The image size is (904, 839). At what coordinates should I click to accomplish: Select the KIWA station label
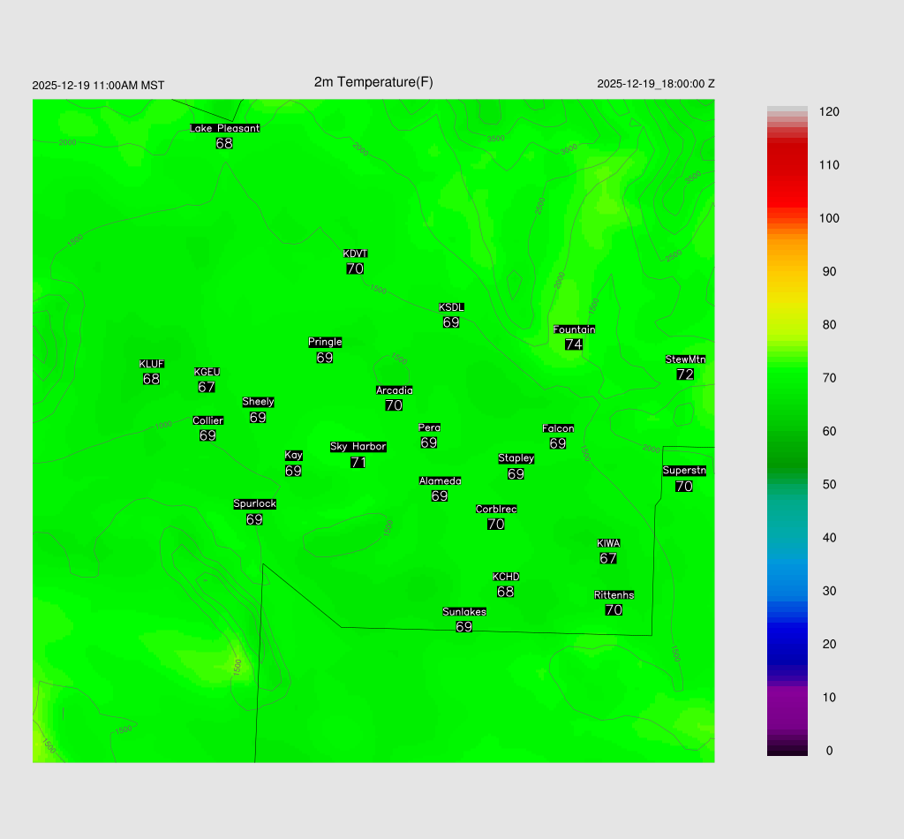(x=608, y=543)
